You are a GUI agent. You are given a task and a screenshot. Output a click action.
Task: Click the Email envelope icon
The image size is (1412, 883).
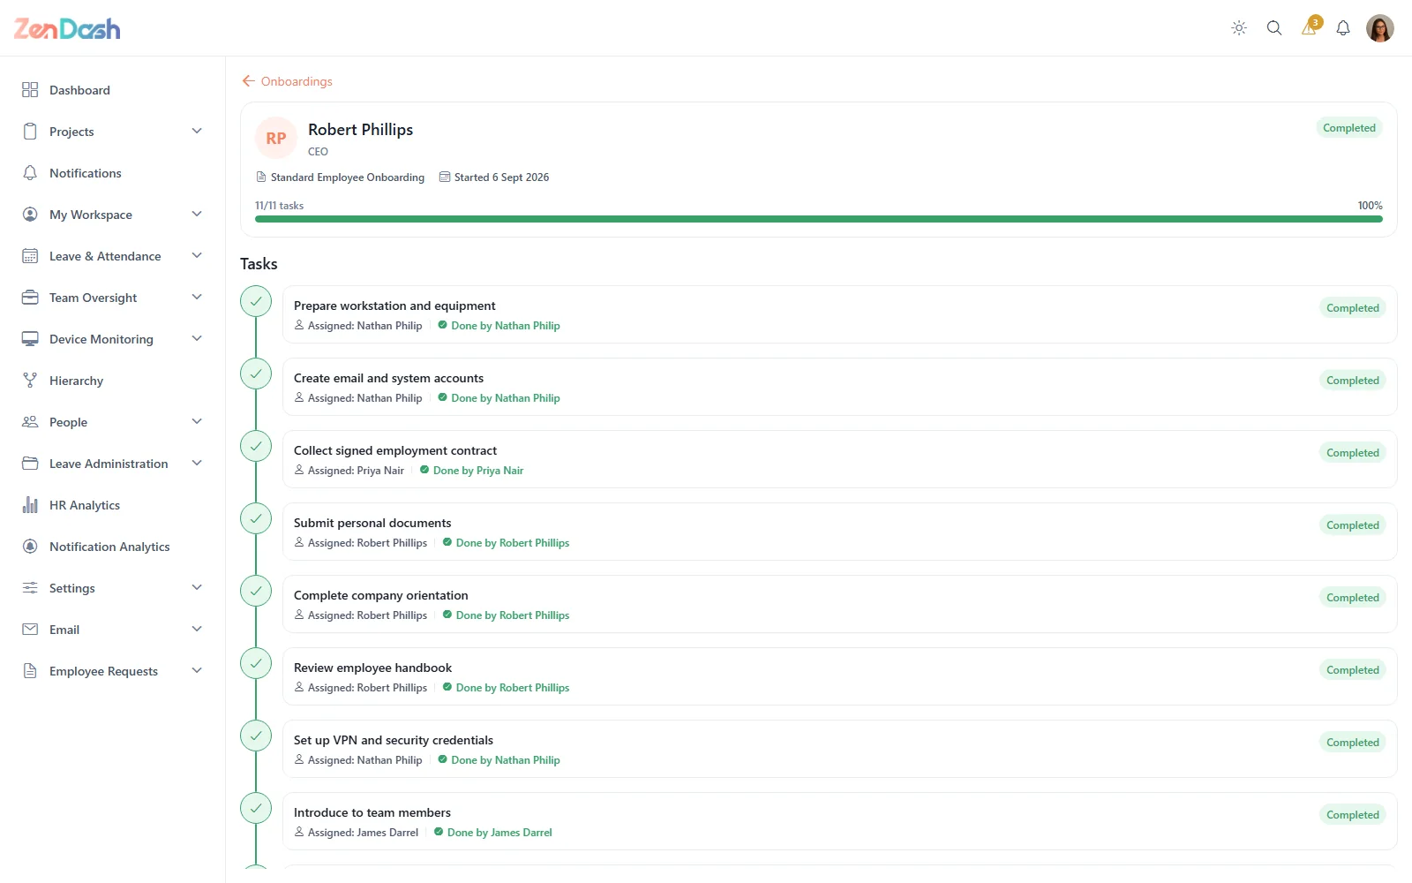tap(30, 630)
